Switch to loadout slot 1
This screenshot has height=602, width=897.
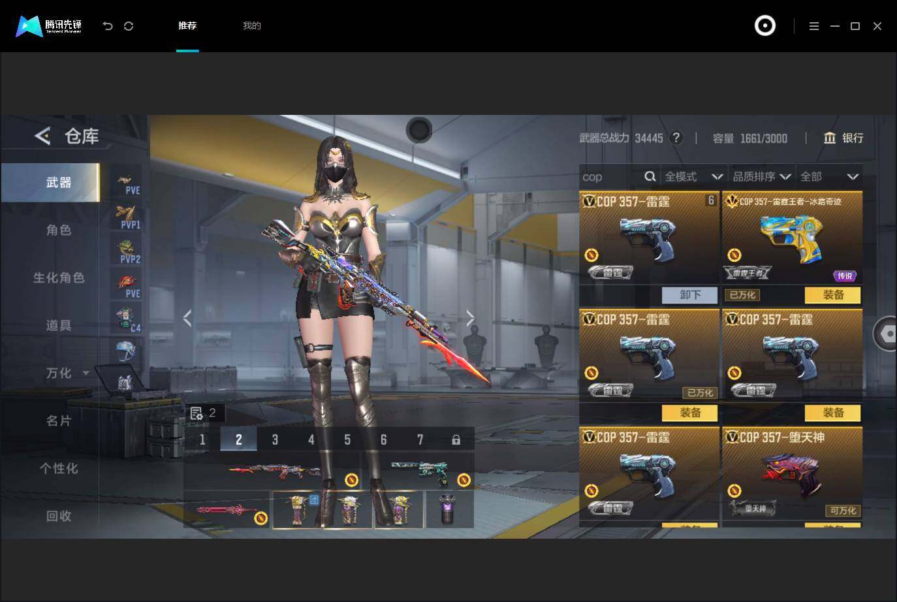202,439
